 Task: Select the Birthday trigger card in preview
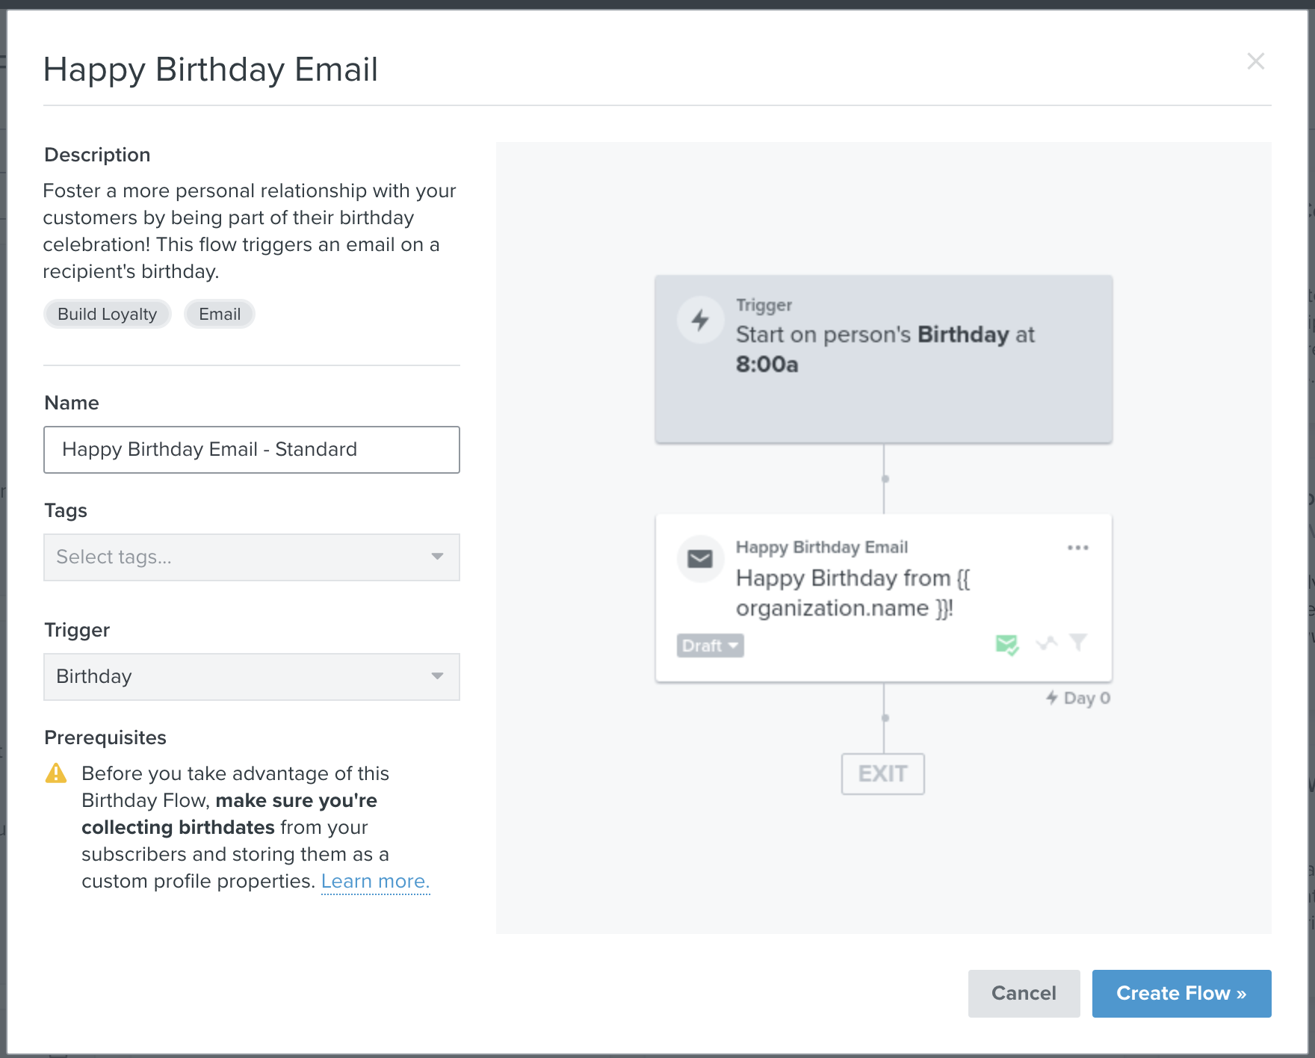click(x=883, y=359)
